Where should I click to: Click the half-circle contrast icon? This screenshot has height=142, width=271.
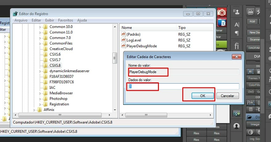tap(251, 132)
